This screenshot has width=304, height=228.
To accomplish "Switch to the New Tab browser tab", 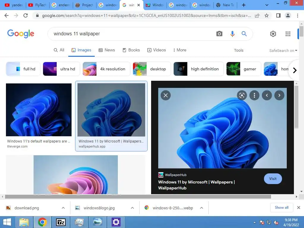I will 225,5.
